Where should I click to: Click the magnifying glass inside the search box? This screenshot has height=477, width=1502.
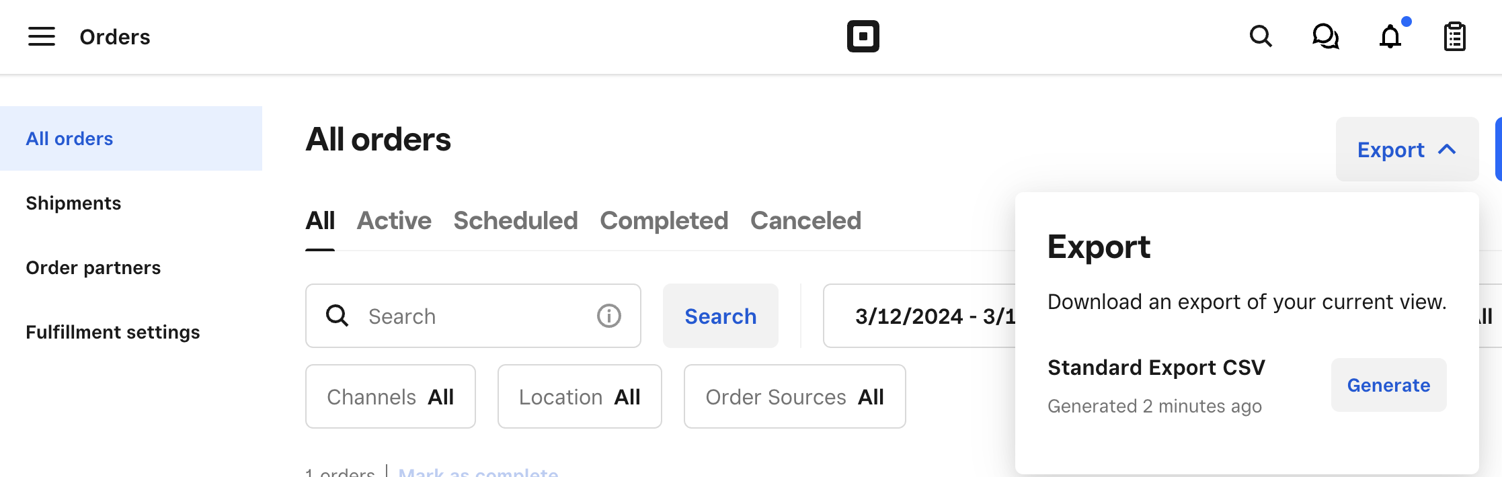pyautogui.click(x=336, y=316)
